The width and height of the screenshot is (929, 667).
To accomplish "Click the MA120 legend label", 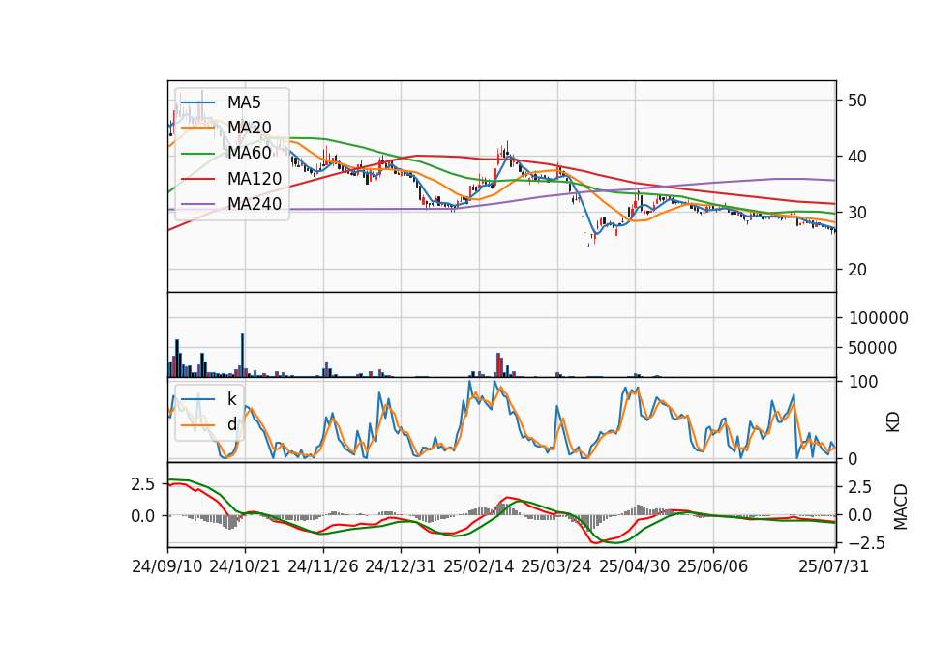I will coord(255,179).
